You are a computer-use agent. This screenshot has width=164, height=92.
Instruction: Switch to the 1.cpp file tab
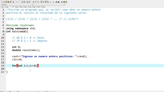click(x=2, y=7)
